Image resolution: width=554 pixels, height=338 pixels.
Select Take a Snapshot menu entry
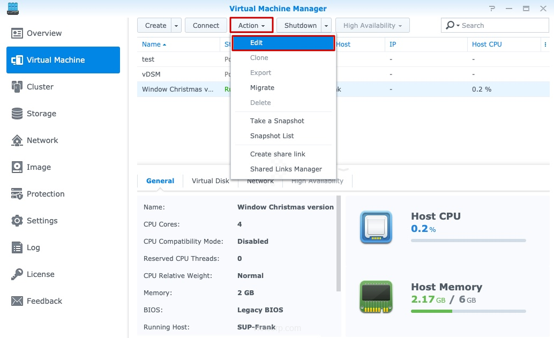pyautogui.click(x=277, y=121)
